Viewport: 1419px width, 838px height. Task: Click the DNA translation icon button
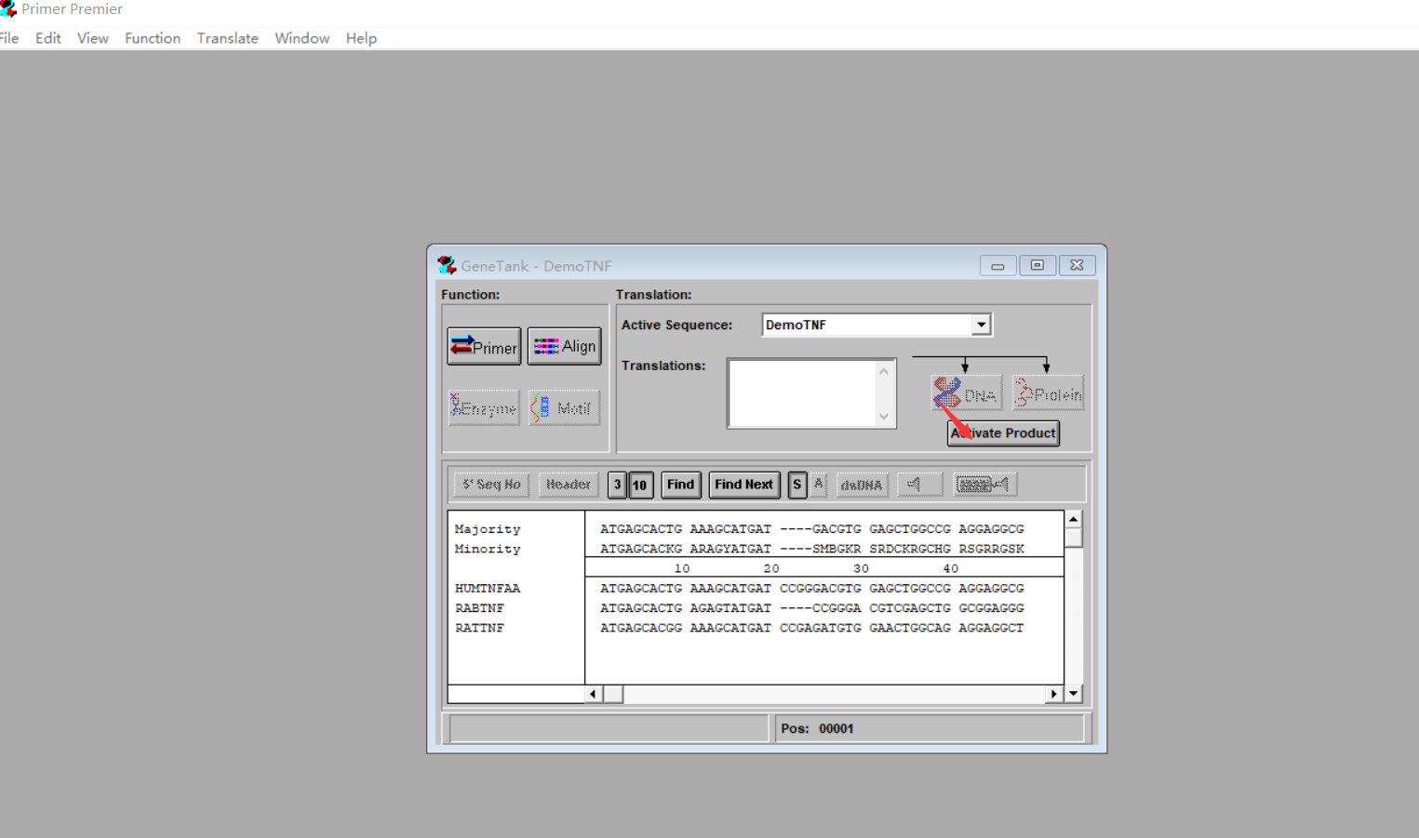[967, 393]
